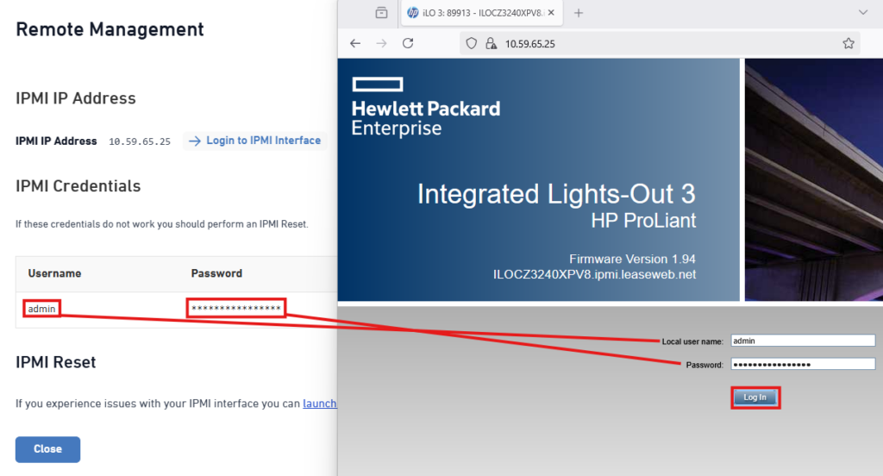
Task: Click the HP favicon on the tab
Action: point(413,12)
